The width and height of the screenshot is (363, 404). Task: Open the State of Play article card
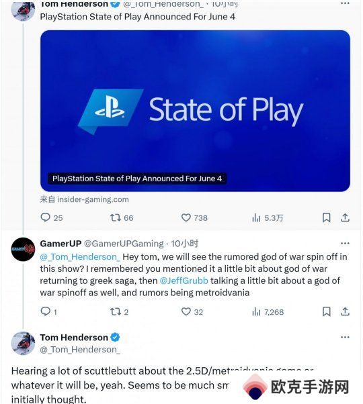click(x=195, y=111)
